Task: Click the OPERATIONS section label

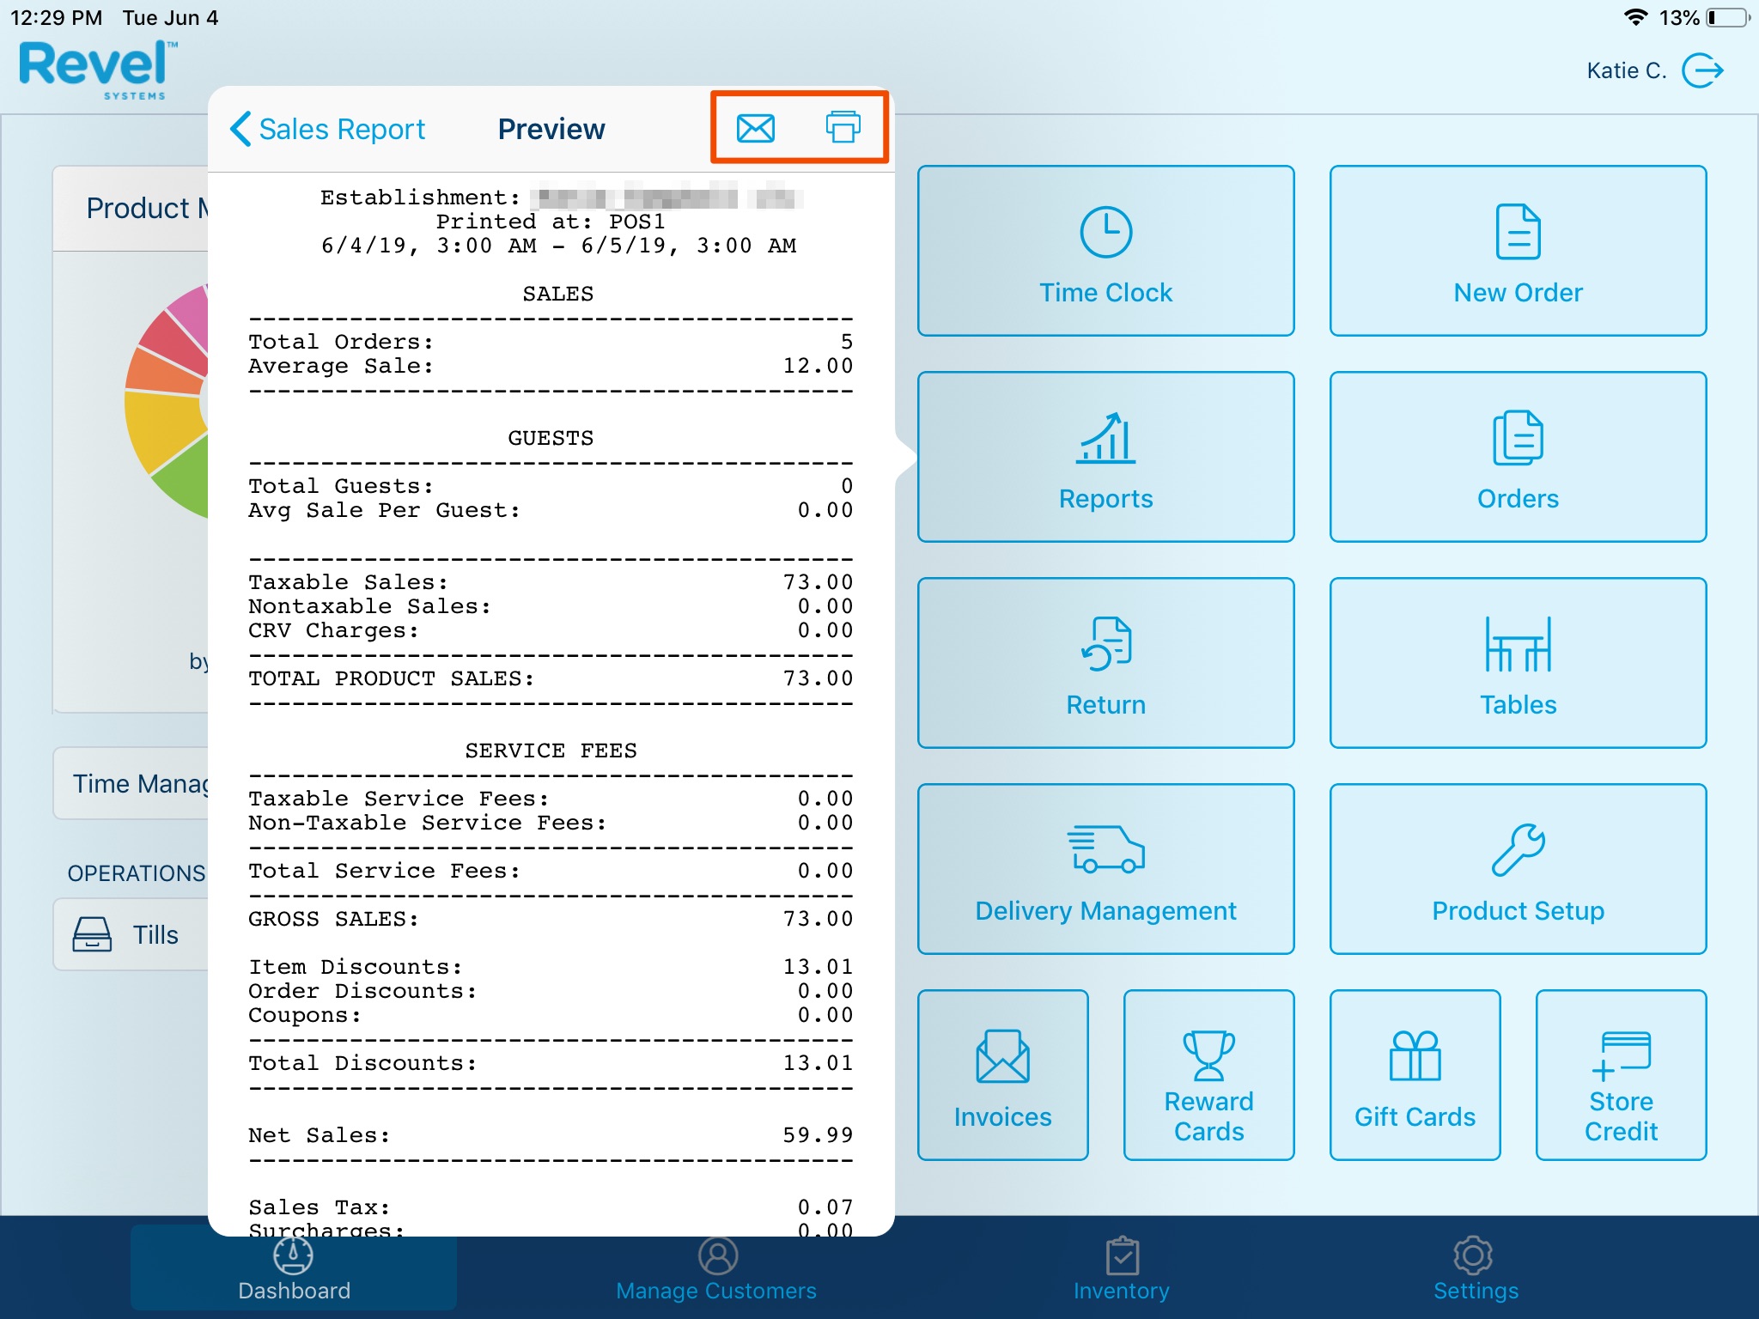Action: click(137, 873)
